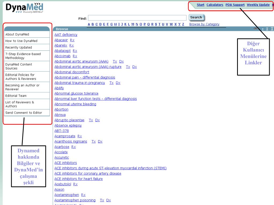Image resolution: width=274 pixels, height=205 pixels.
Task: Open Abortion topic link
Action: [61, 109]
